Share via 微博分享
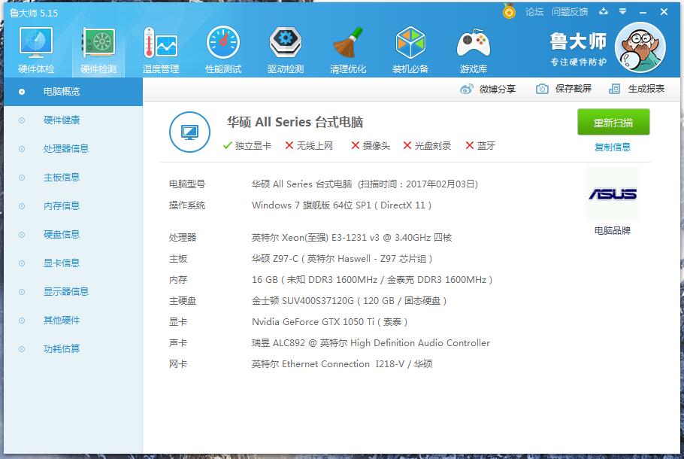The image size is (684, 459). 488,89
